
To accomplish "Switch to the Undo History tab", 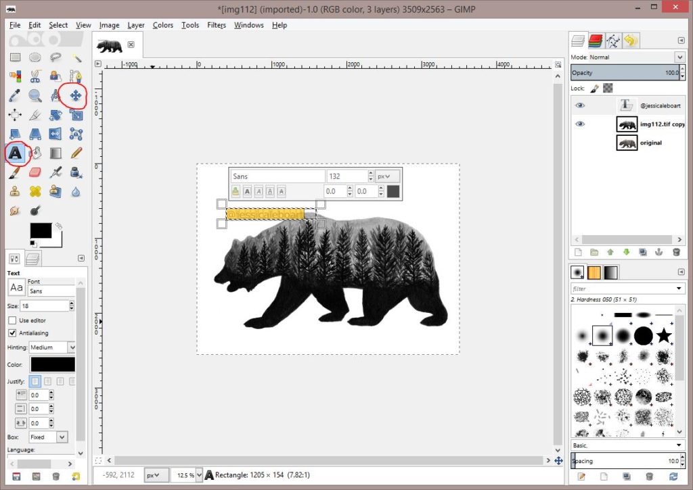I will (631, 41).
